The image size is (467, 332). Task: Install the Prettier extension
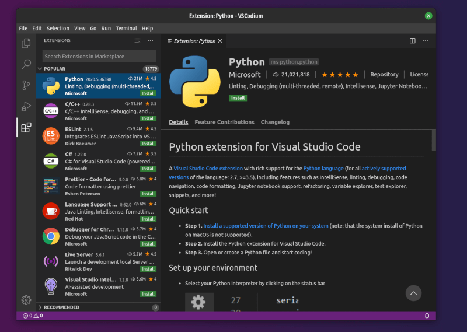click(148, 194)
